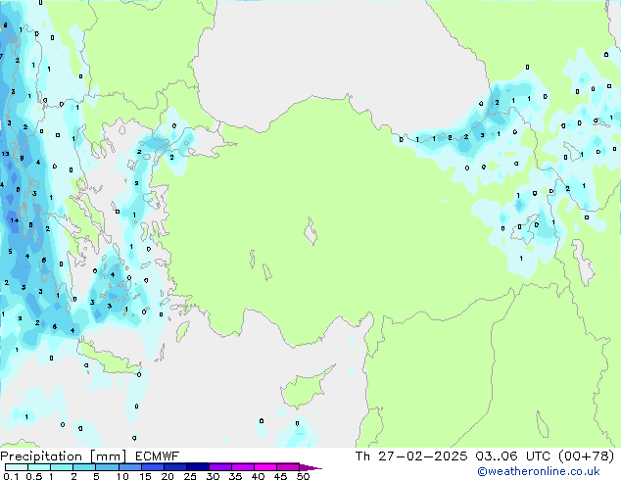Pick the 10–15 mm blue legend swatch
The width and height of the screenshot is (621, 480).
pyautogui.click(x=129, y=467)
